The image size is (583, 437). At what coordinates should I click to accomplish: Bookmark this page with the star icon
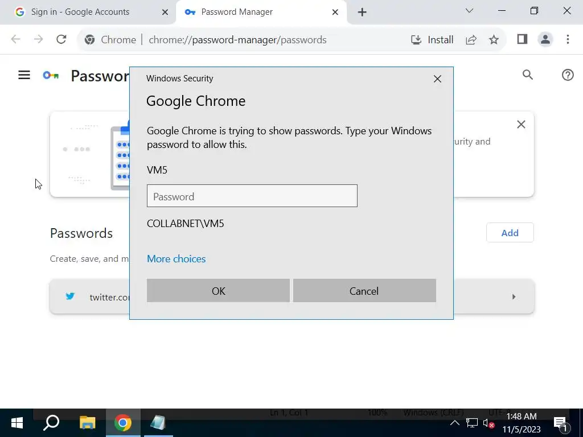pyautogui.click(x=494, y=39)
